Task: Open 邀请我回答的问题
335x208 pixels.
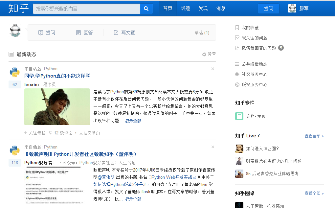Action: 259,48
